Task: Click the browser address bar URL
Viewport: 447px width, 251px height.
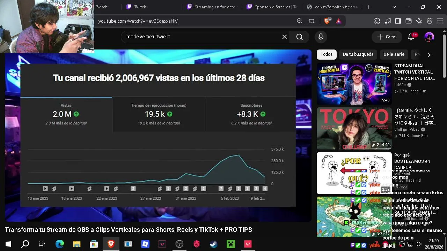Action: (138, 21)
